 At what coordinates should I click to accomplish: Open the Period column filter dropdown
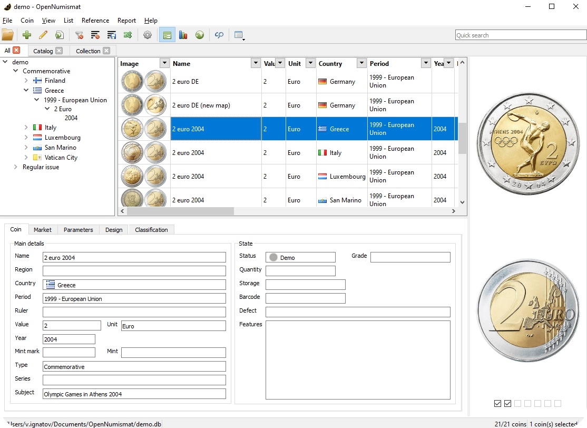click(426, 63)
